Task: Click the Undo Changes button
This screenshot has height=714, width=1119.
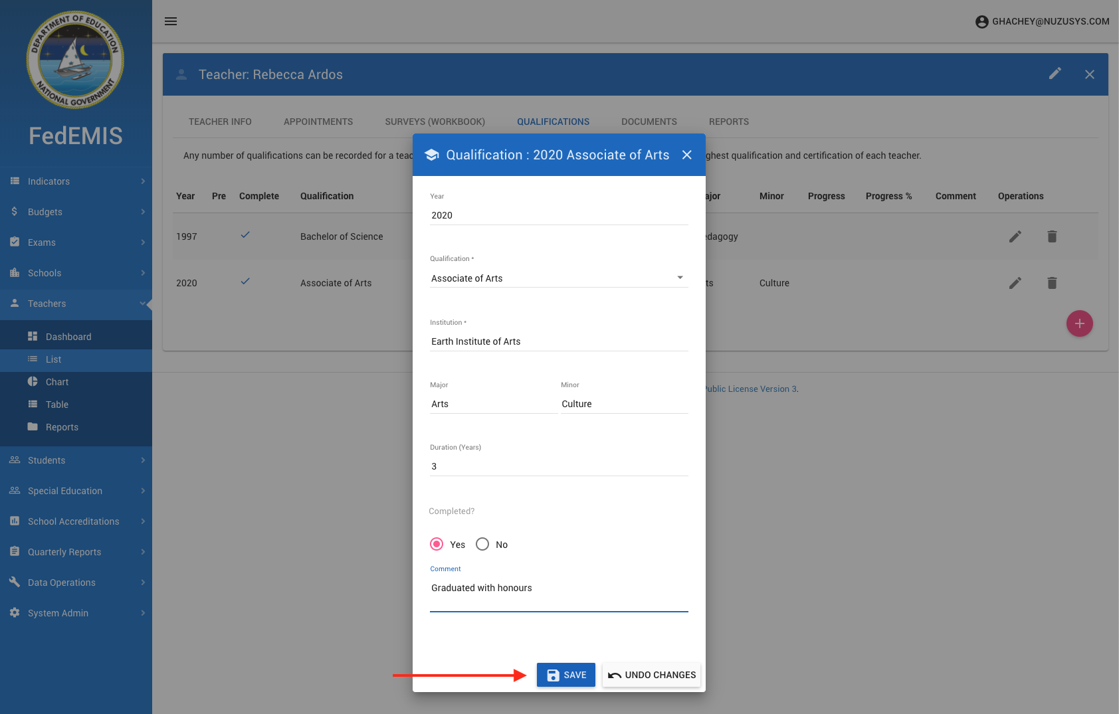Action: [651, 675]
